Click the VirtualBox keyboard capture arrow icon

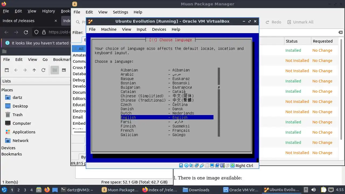coord(232,165)
